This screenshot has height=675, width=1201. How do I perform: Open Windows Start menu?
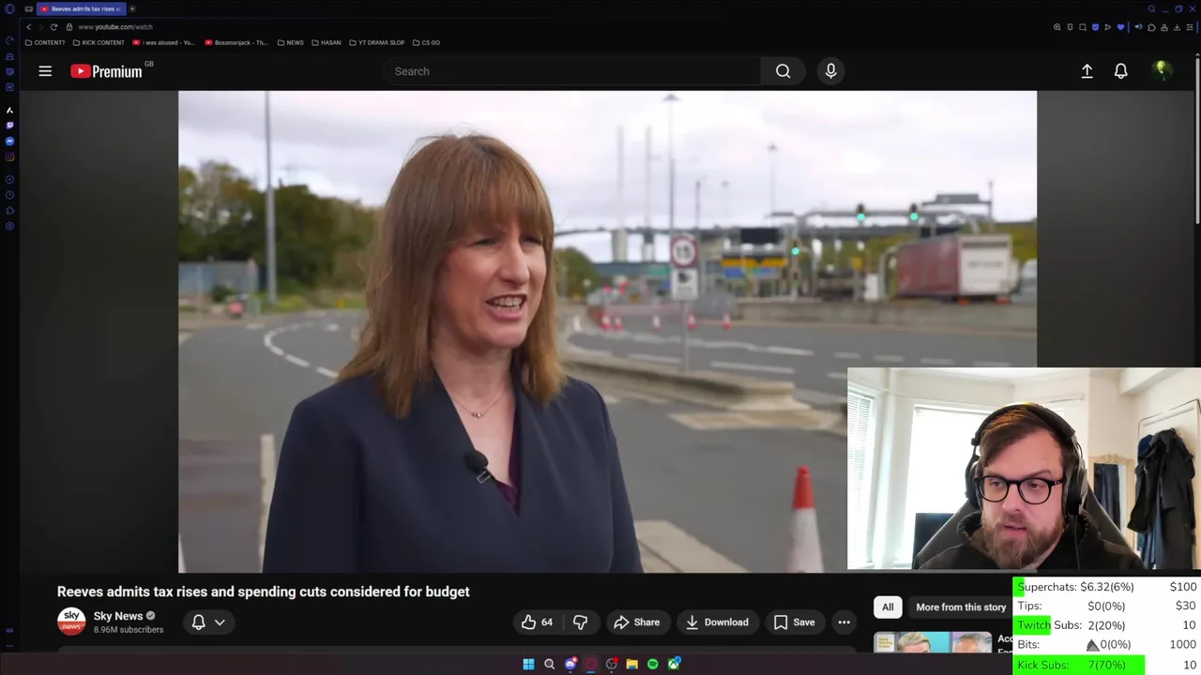(x=528, y=664)
